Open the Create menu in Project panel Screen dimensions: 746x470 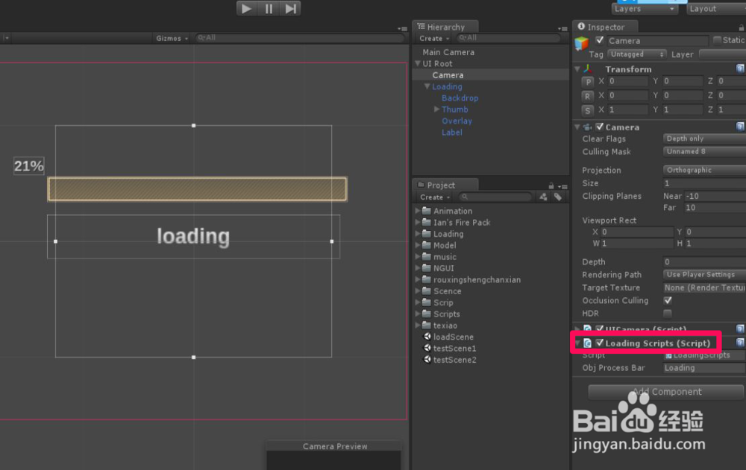pyautogui.click(x=433, y=197)
